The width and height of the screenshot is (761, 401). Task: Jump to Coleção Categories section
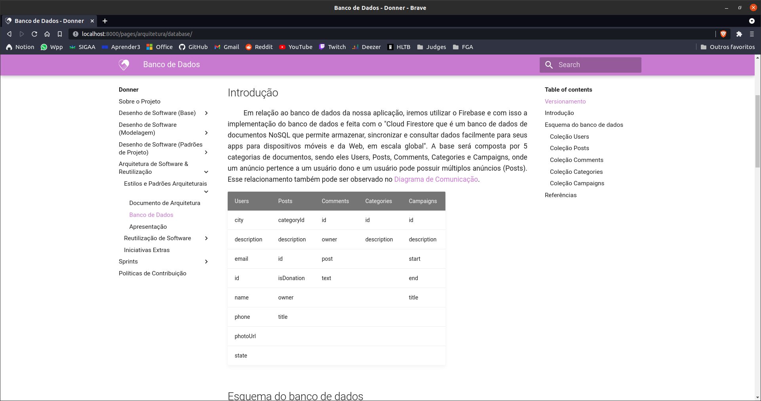576,172
